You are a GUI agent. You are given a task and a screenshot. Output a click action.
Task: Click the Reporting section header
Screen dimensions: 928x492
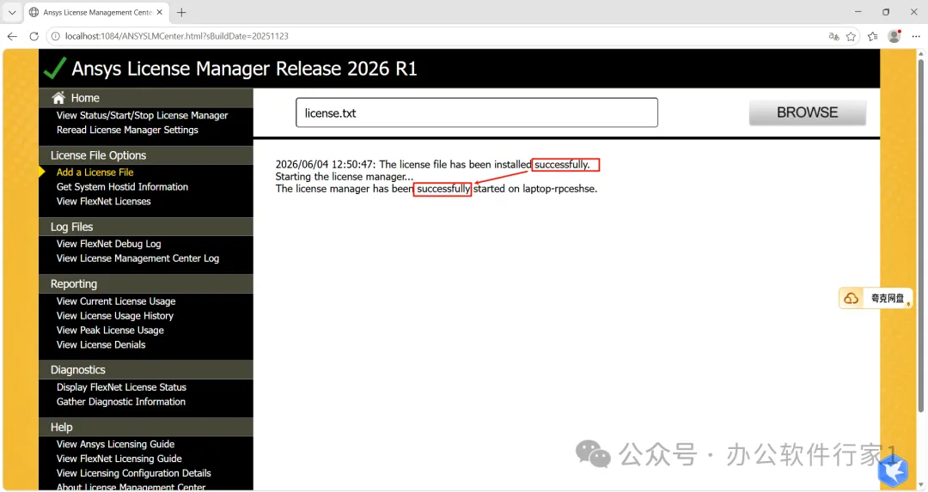coord(146,284)
